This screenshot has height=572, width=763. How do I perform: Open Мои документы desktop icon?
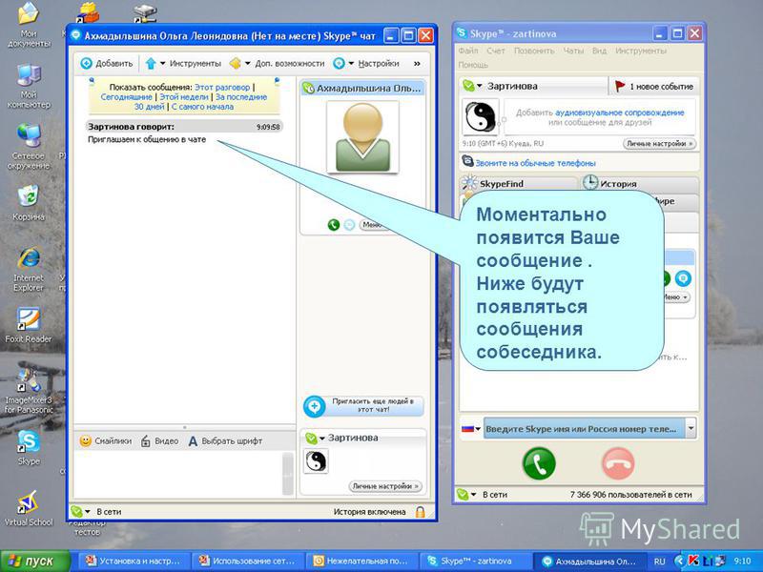coord(29,25)
